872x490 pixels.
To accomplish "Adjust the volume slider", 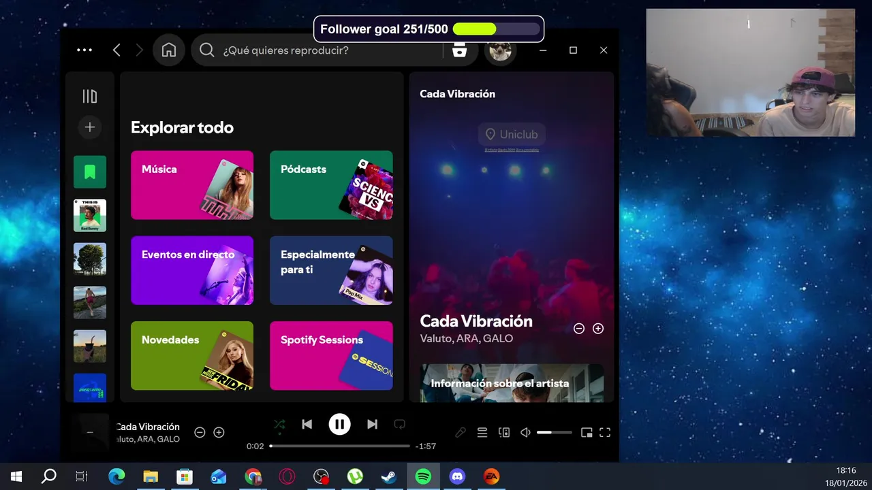I will (555, 432).
